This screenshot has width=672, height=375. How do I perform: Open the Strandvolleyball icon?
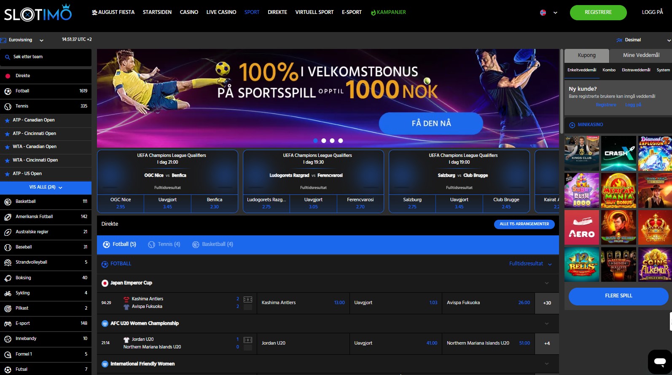8,262
